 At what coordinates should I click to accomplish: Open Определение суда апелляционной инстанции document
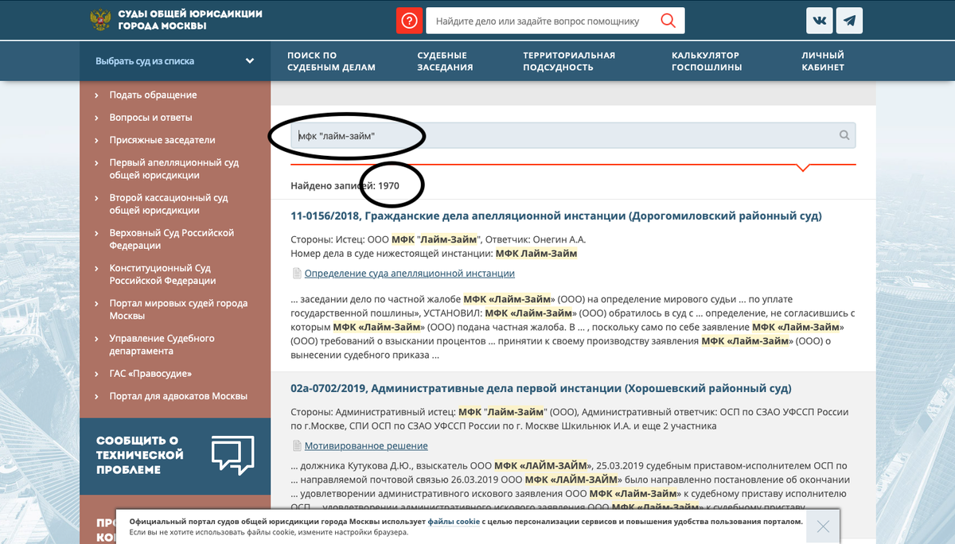tap(409, 274)
